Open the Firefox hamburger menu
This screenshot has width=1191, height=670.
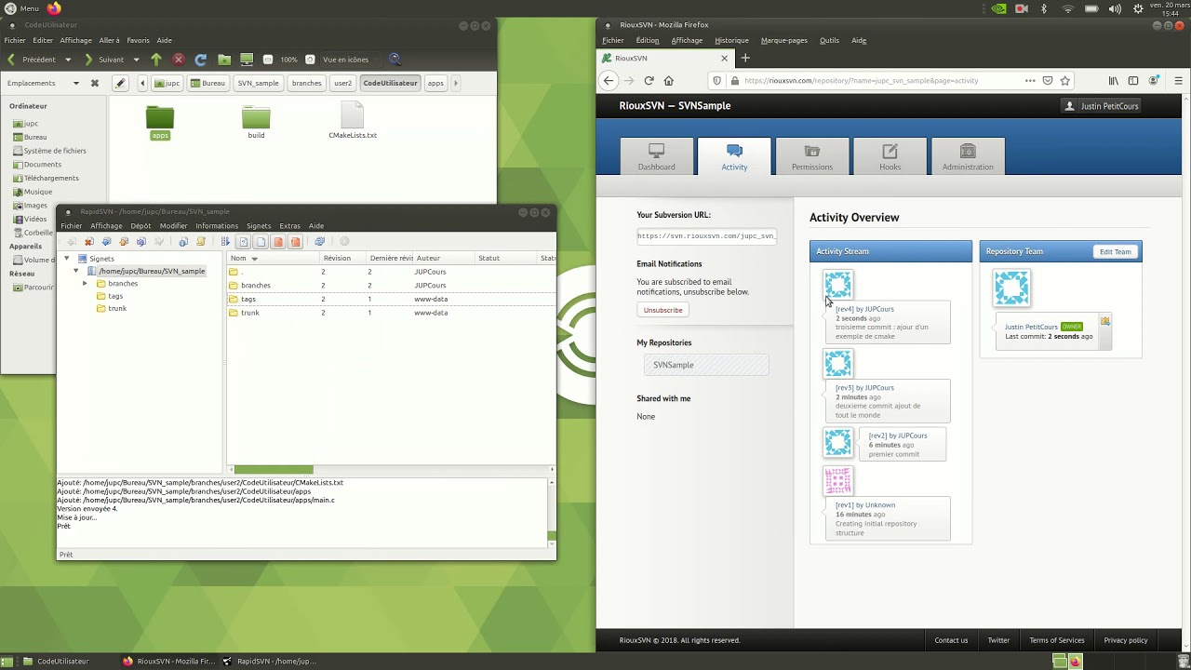pyautogui.click(x=1178, y=81)
